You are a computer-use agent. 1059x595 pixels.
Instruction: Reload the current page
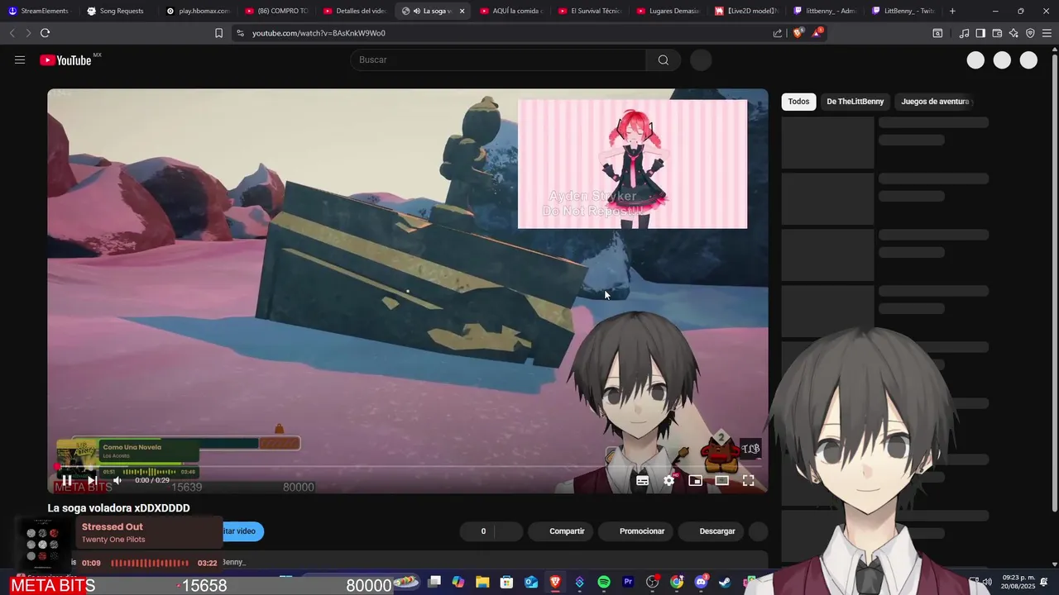(46, 33)
